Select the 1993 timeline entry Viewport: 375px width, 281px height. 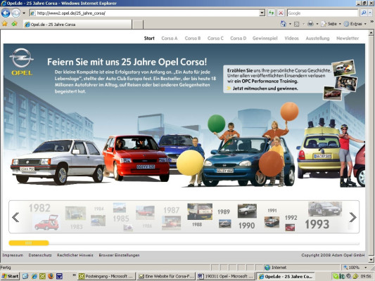317,224
